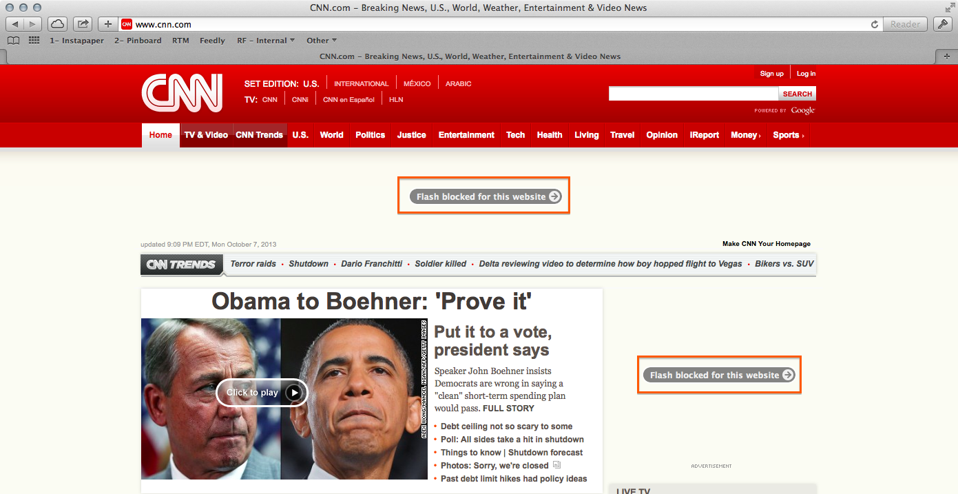The height and width of the screenshot is (494, 958).
Task: Reload the page with the refresh icon
Action: point(875,24)
